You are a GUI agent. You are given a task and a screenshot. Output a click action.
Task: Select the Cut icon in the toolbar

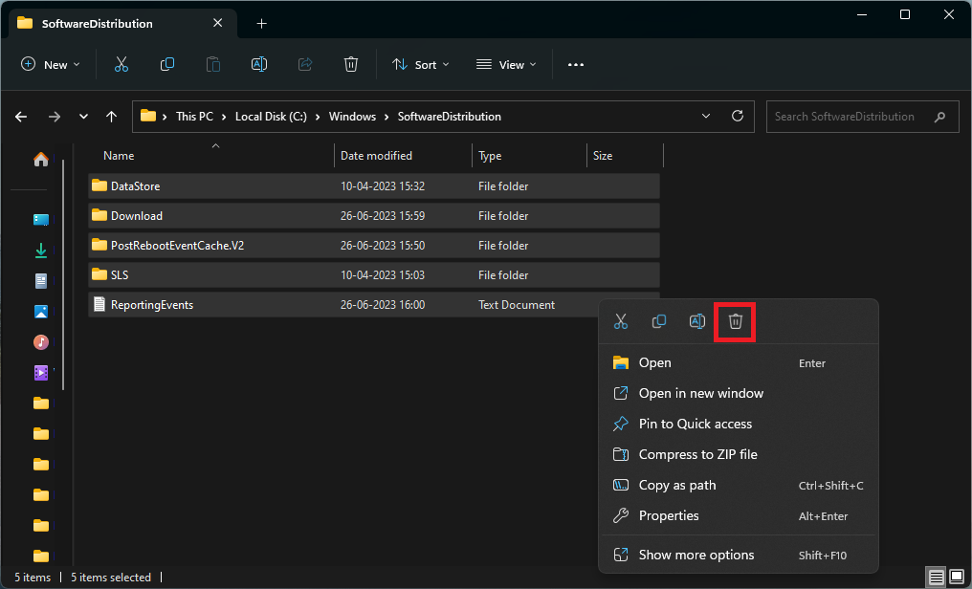[121, 64]
